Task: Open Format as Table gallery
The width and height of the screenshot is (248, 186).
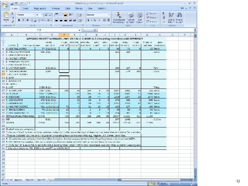Action: [x=131, y=18]
